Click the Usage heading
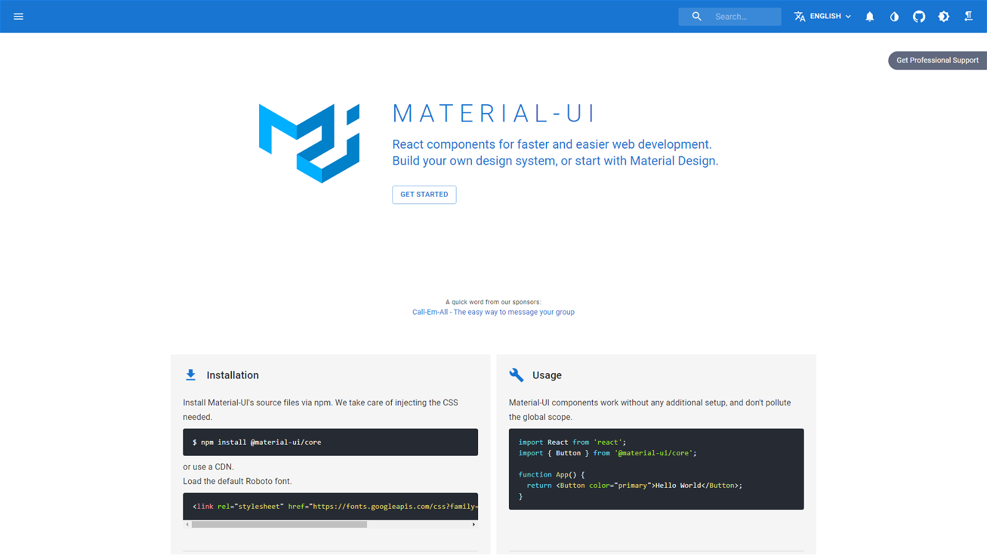The image size is (987, 555). click(x=547, y=375)
